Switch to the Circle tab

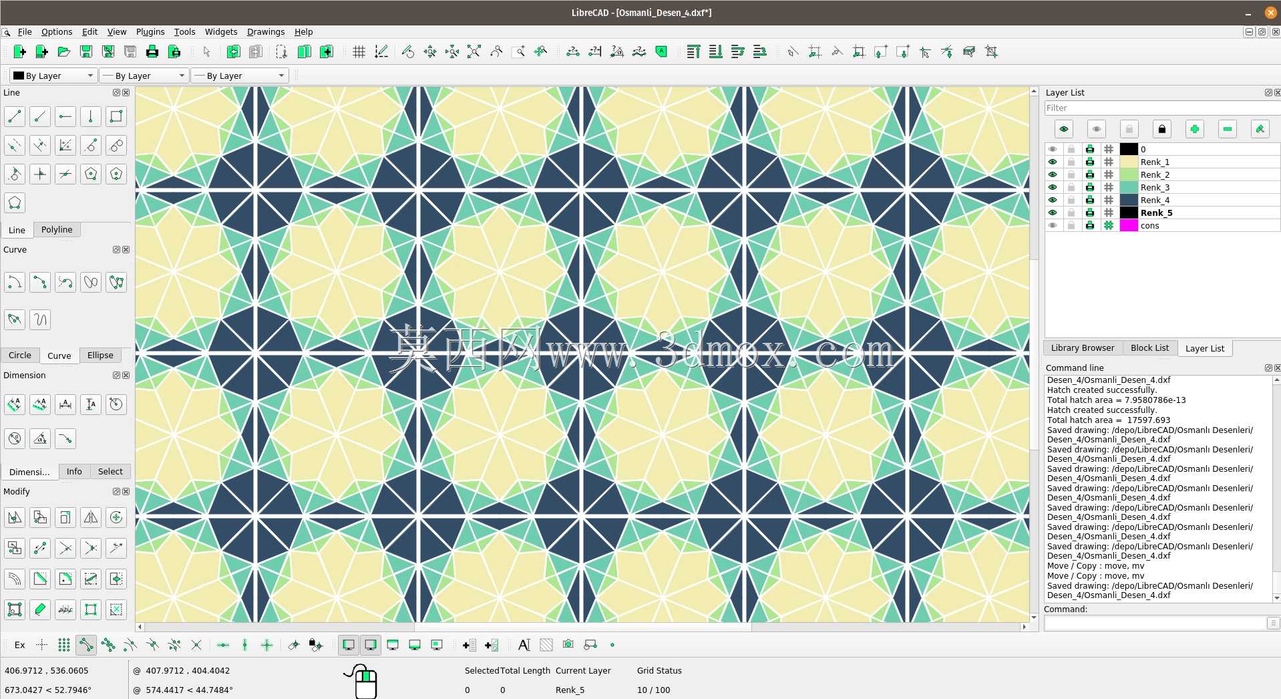tap(20, 355)
